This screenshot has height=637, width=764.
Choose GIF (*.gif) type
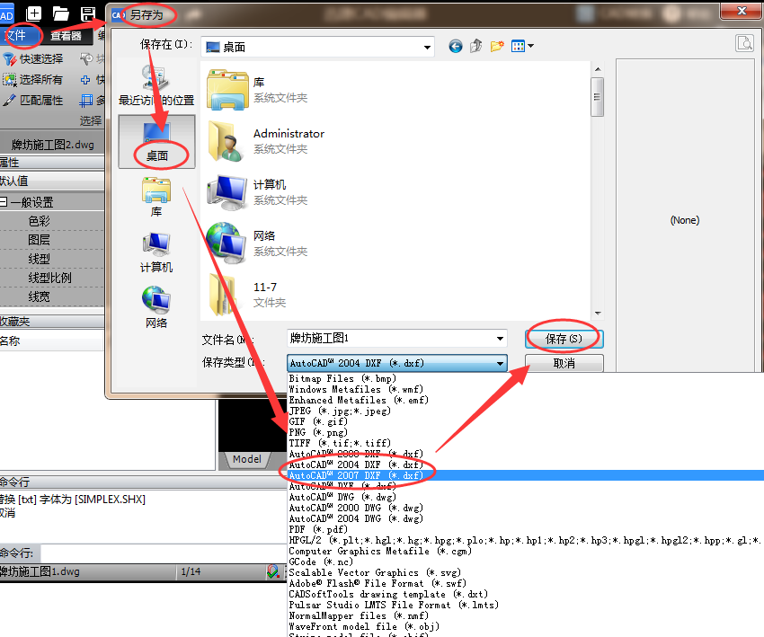318,421
